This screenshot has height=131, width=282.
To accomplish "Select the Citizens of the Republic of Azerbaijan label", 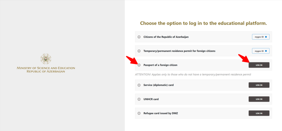I will pyautogui.click(x=166, y=37).
